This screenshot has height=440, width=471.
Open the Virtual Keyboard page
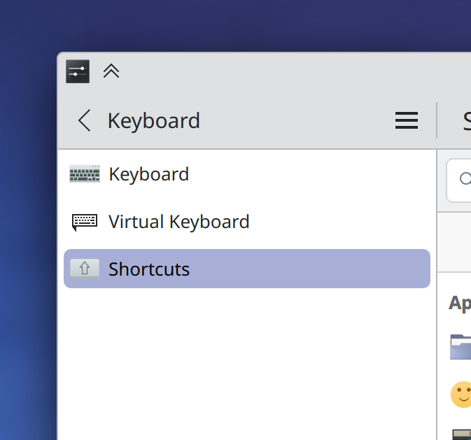(x=247, y=222)
